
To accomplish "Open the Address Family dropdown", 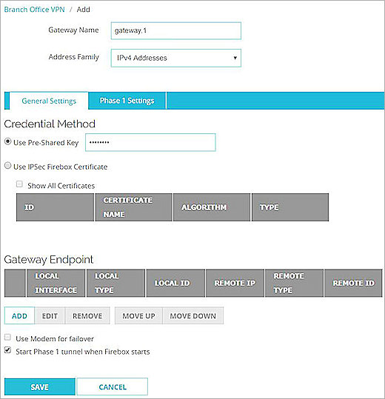I will click(x=175, y=58).
